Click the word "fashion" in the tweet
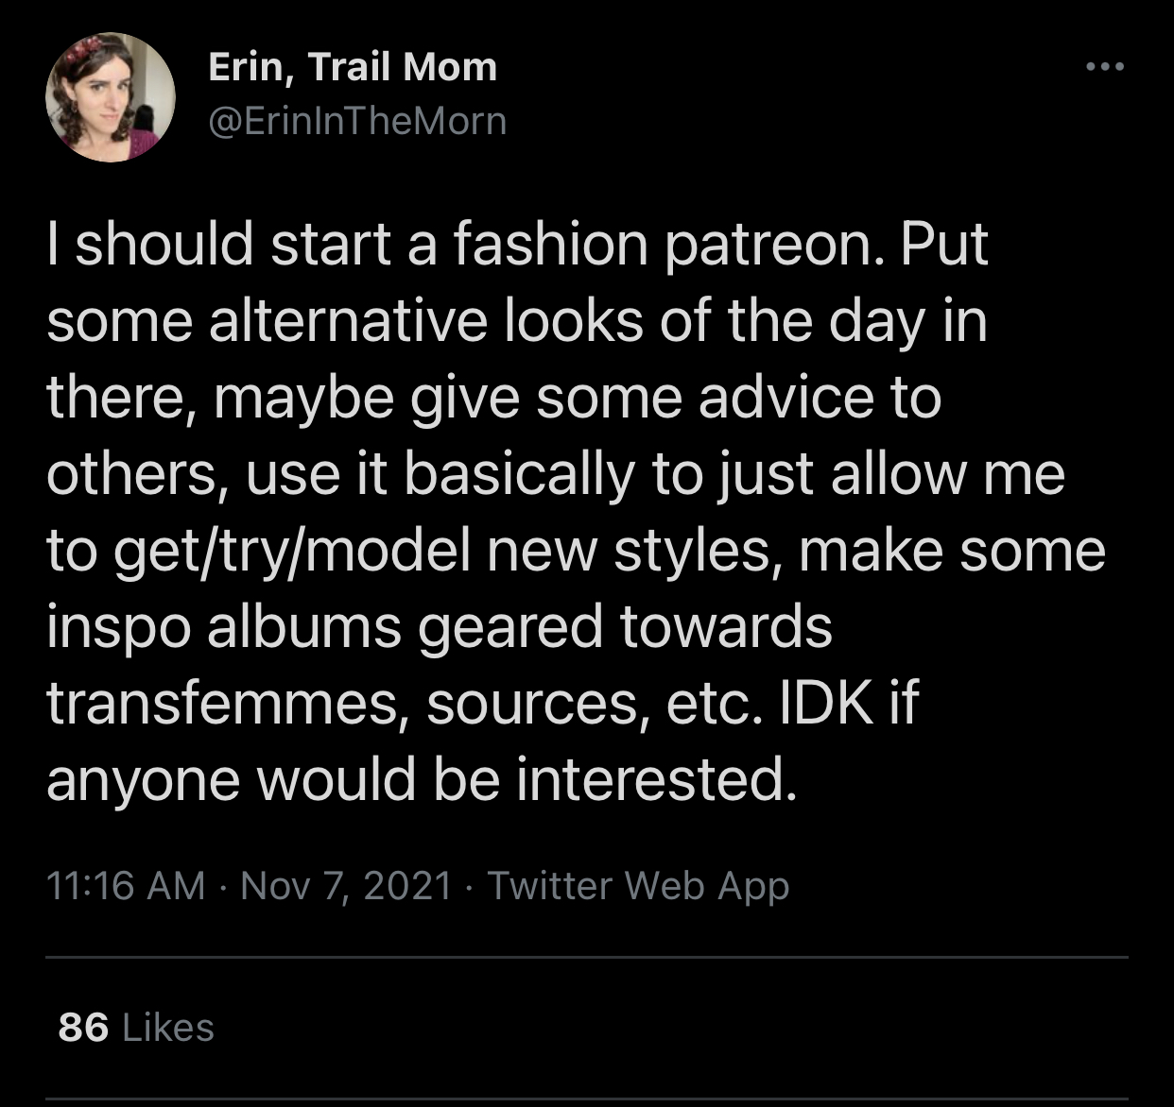 [550, 244]
